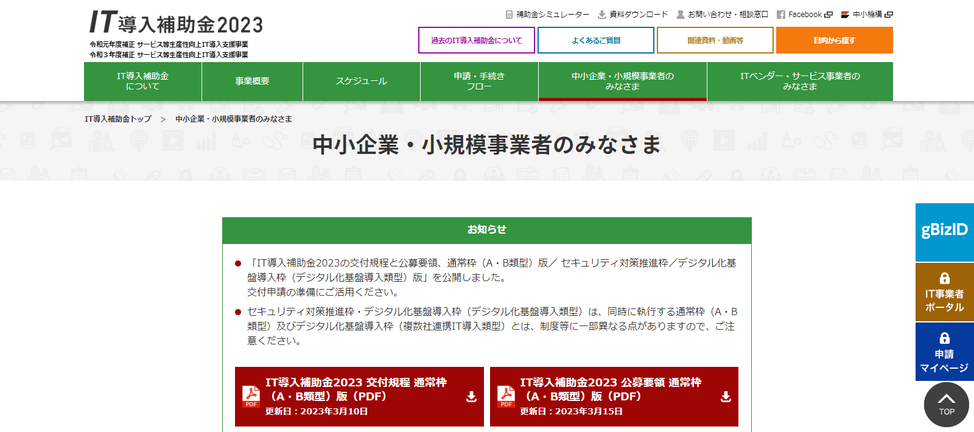The height and width of the screenshot is (432, 974).
Task: Click the 中小企業・小規模事業者のみなさま breadcrumb
Action: (x=234, y=119)
